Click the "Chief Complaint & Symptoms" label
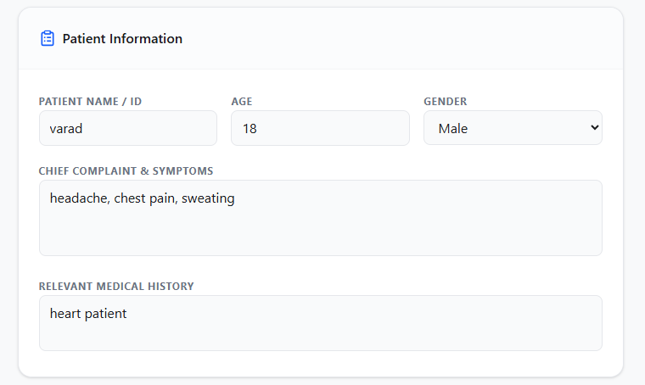645x385 pixels. [x=126, y=171]
